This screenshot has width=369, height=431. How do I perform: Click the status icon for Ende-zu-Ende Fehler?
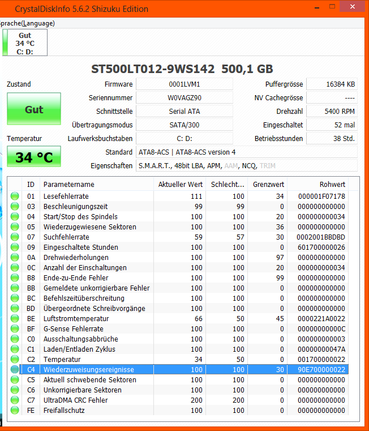15,278
